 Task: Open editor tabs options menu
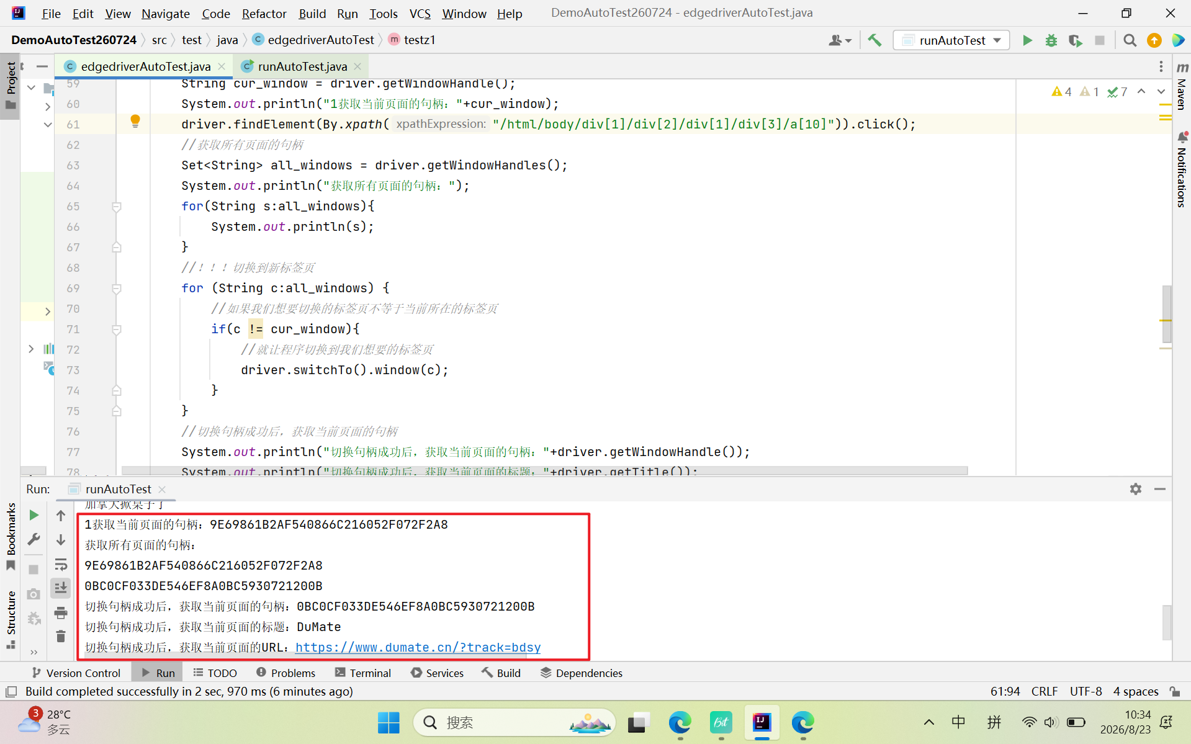(x=1161, y=66)
